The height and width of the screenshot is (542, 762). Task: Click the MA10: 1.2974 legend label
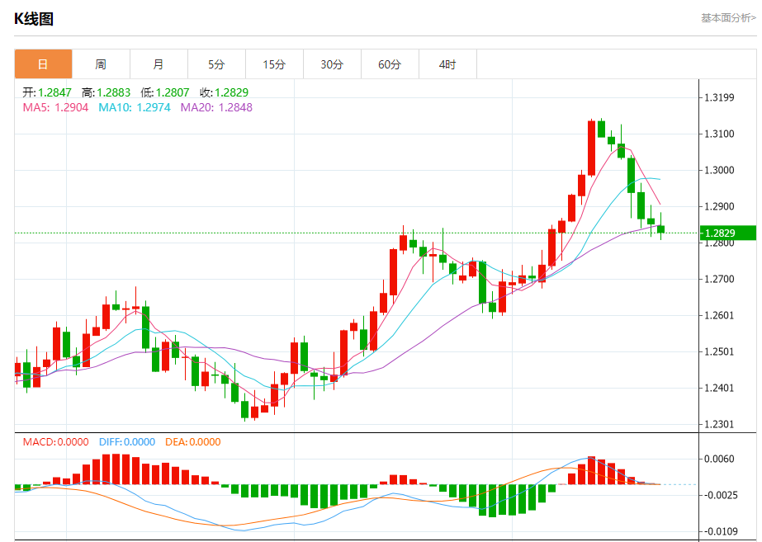[x=135, y=107]
